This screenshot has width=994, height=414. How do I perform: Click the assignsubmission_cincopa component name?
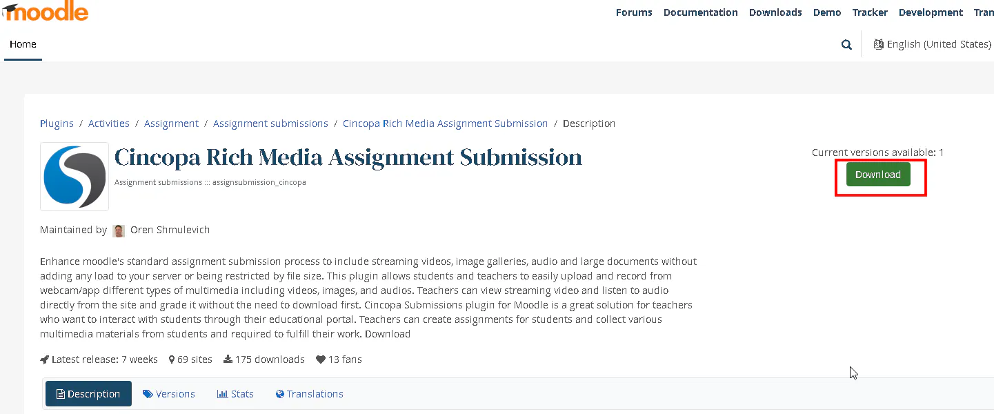click(x=259, y=183)
